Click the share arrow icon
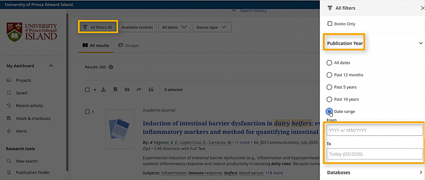425x180 pixels. coord(139,89)
